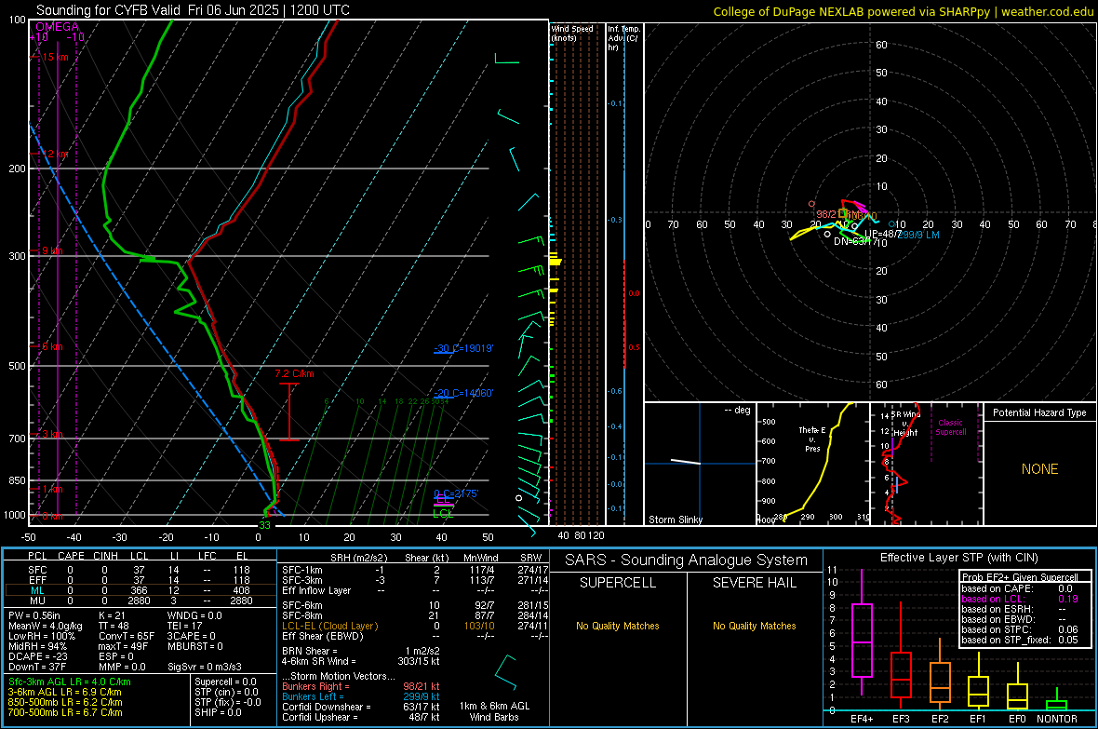Click the 850-500mb LR lapse rate
The image size is (1098, 729).
click(65, 702)
